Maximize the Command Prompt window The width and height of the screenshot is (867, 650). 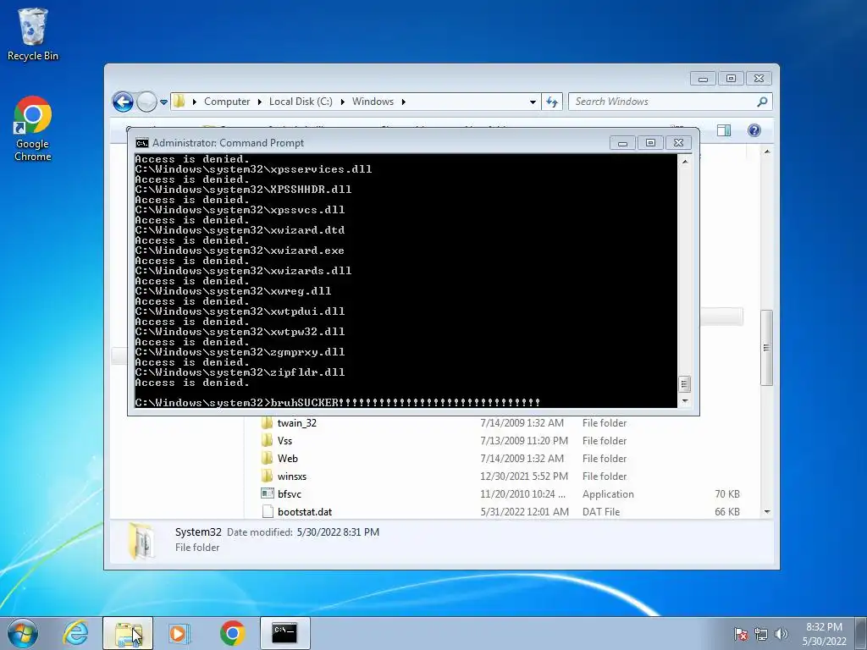[650, 143]
